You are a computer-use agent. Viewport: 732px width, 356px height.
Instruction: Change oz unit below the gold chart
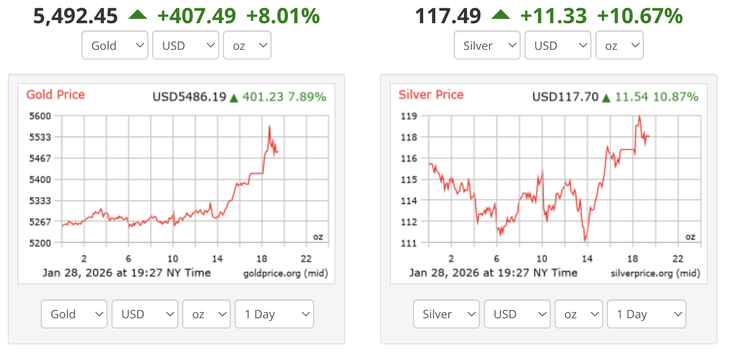click(206, 314)
